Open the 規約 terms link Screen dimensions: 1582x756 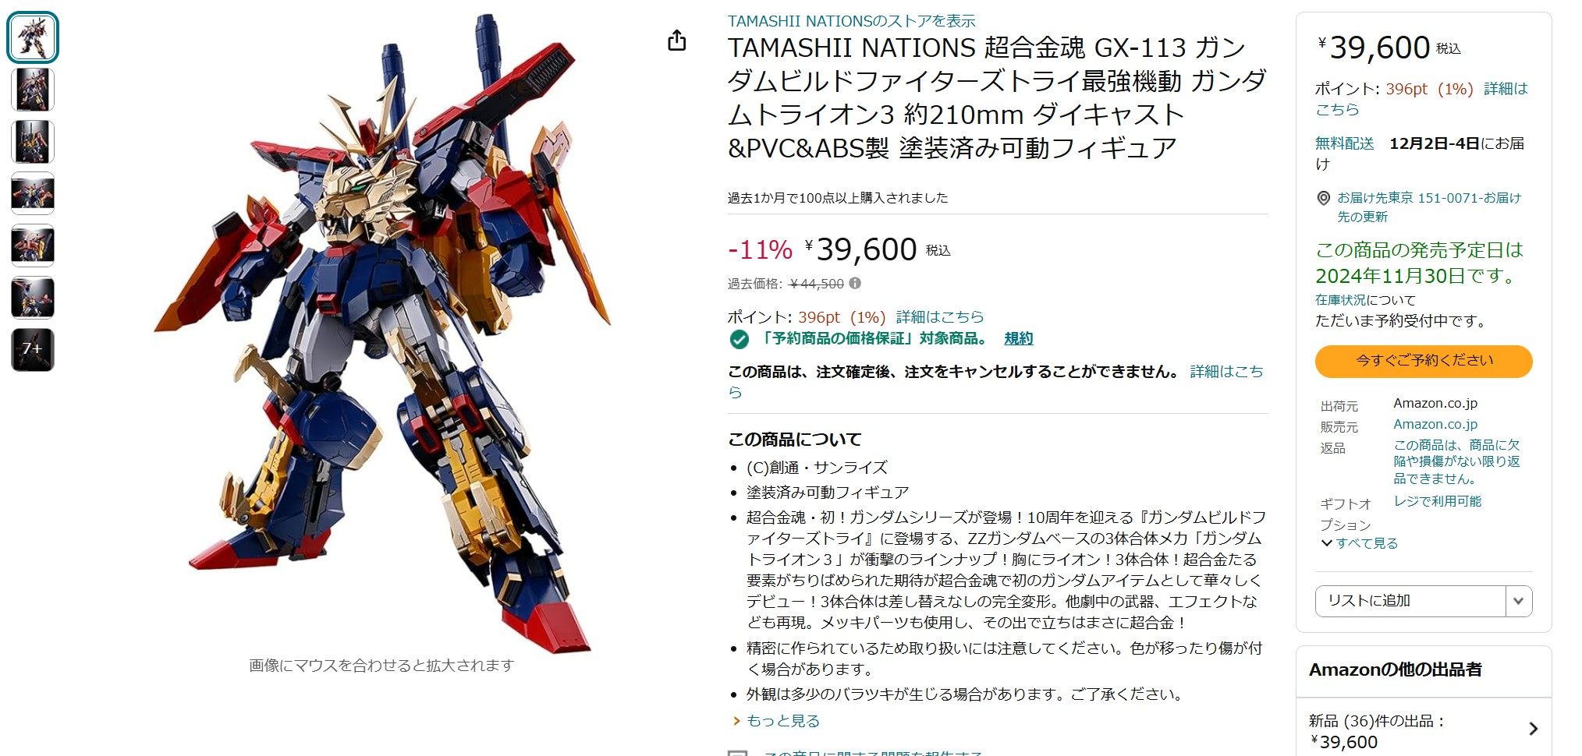(x=1018, y=338)
